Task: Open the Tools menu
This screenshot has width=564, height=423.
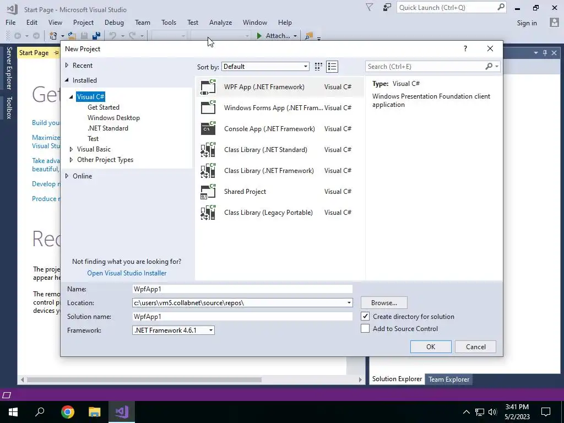Action: tap(169, 22)
